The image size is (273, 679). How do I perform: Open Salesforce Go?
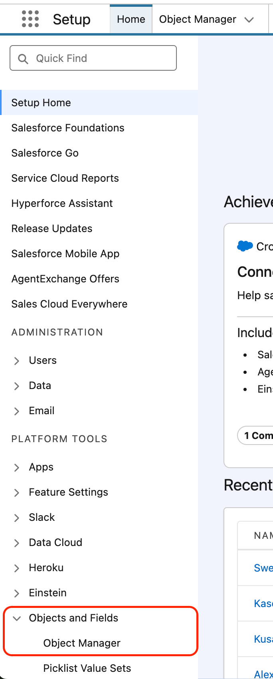45,153
